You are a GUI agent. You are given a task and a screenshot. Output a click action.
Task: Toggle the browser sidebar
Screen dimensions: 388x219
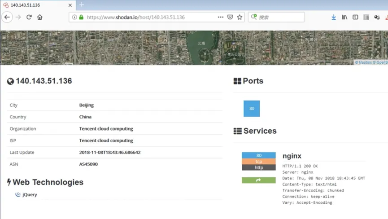[x=355, y=17]
